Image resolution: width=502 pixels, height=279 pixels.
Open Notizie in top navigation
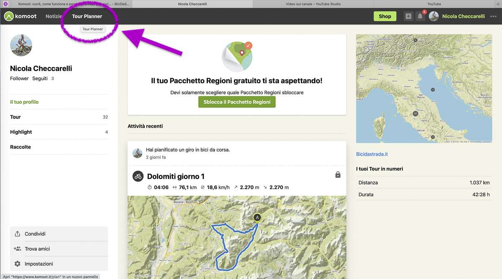pos(54,16)
